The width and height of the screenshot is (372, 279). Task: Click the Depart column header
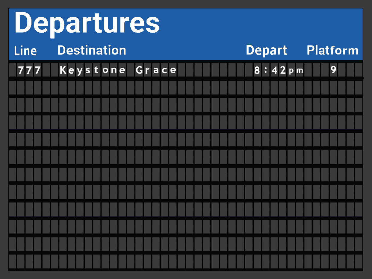point(267,51)
